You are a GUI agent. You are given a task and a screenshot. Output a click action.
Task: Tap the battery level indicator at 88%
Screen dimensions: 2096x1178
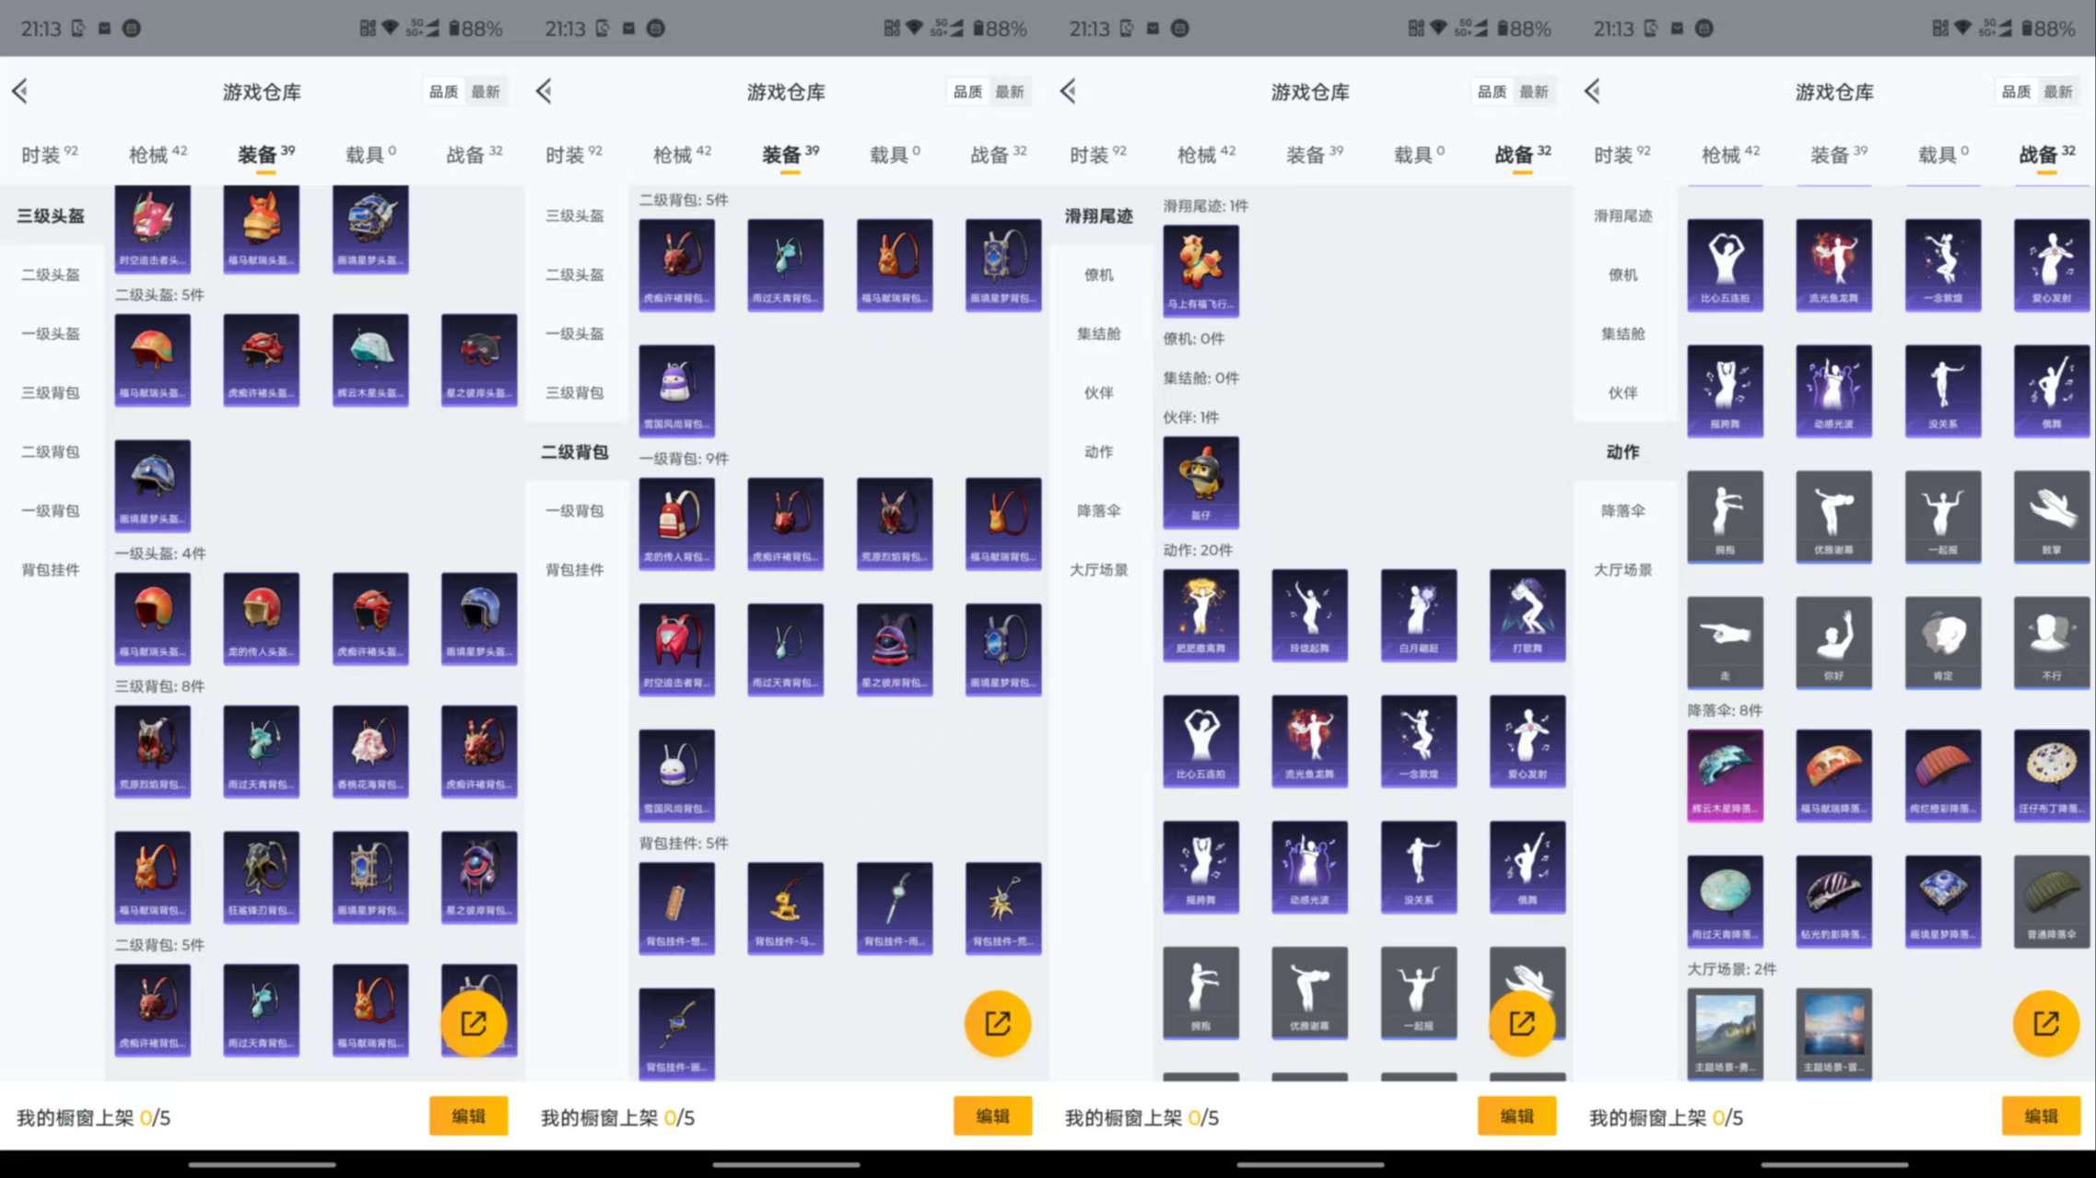pyautogui.click(x=468, y=29)
